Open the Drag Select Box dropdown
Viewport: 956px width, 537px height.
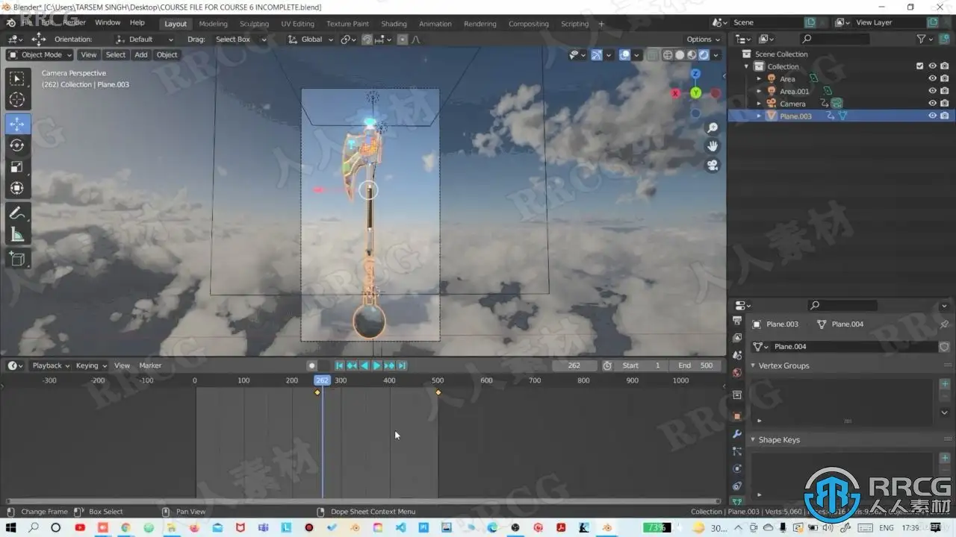(239, 39)
